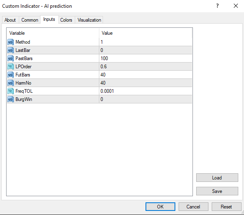Reset inputs to default values
244x215 pixels.
[x=226, y=206]
